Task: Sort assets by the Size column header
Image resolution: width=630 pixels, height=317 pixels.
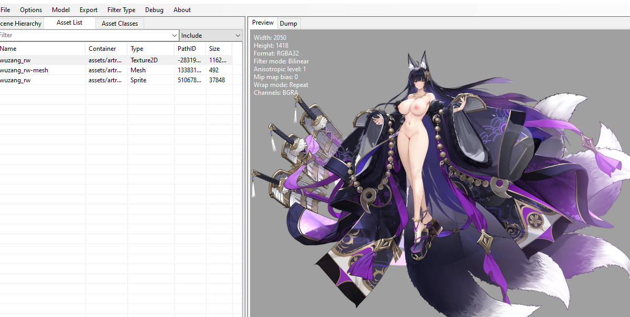Action: (219, 49)
